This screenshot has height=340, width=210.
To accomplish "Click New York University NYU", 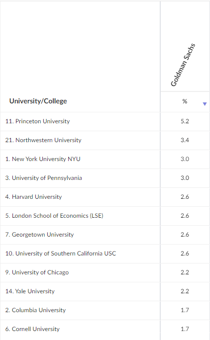I will pyautogui.click(x=43, y=159).
